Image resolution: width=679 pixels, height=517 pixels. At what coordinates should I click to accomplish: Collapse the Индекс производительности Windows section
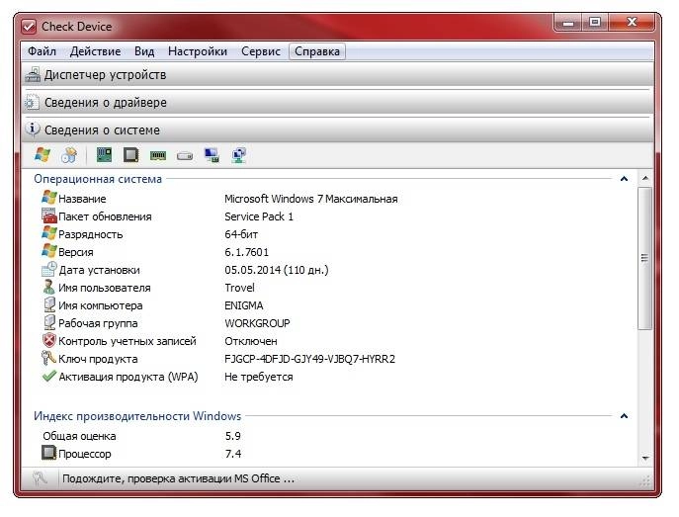click(624, 416)
